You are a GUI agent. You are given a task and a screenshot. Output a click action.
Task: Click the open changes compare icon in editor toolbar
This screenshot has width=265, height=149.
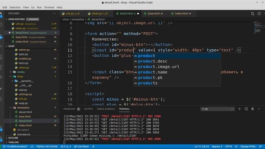pyautogui.click(x=253, y=14)
